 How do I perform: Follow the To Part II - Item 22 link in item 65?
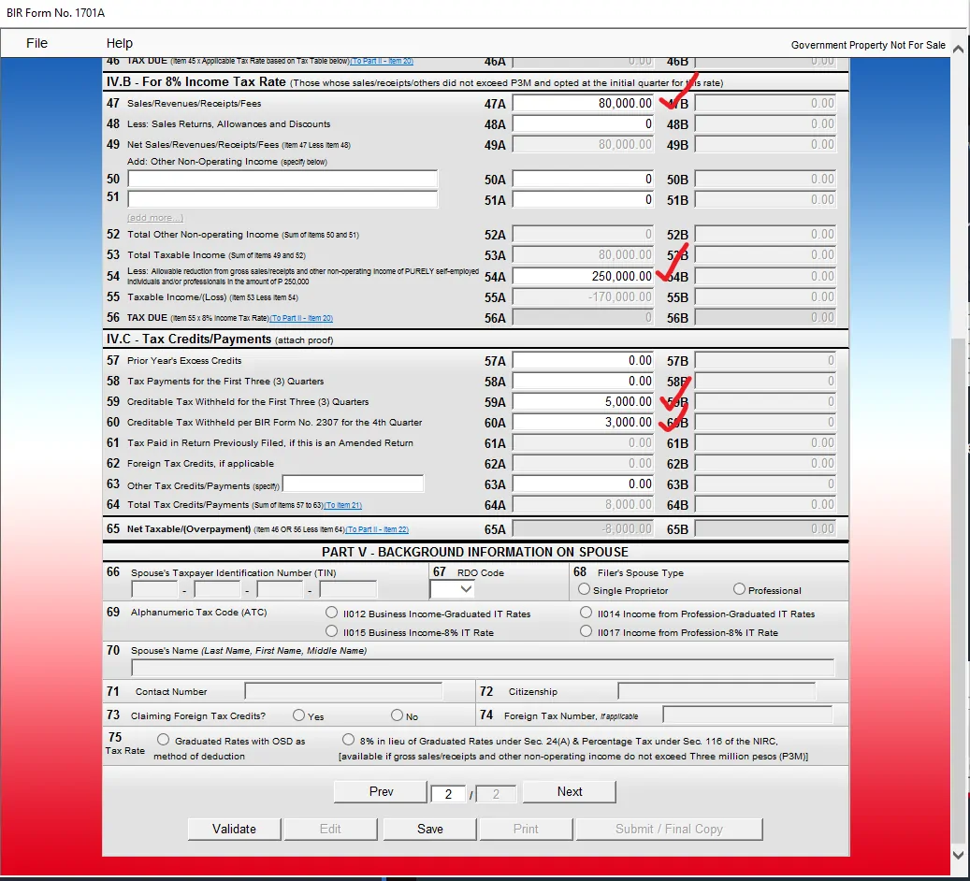377,529
